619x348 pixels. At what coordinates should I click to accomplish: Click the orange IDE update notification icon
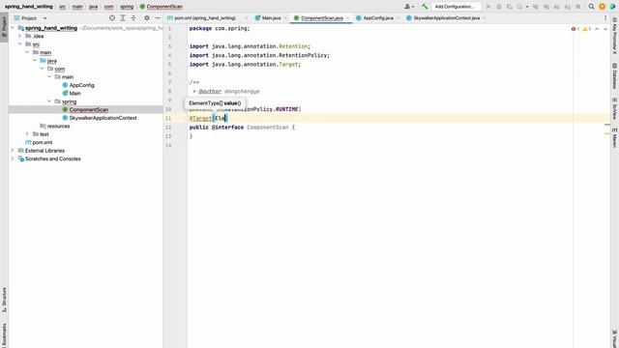coord(602,7)
